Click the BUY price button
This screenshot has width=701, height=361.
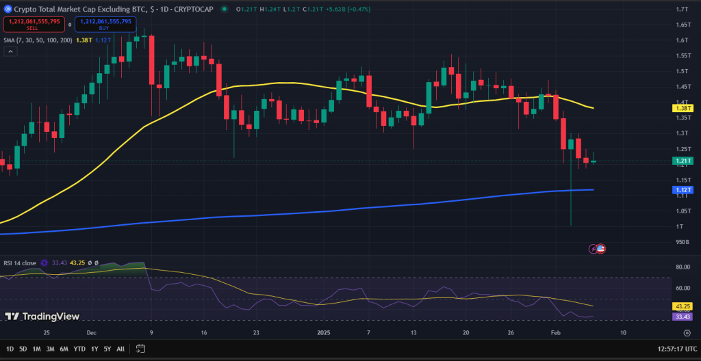tap(105, 24)
